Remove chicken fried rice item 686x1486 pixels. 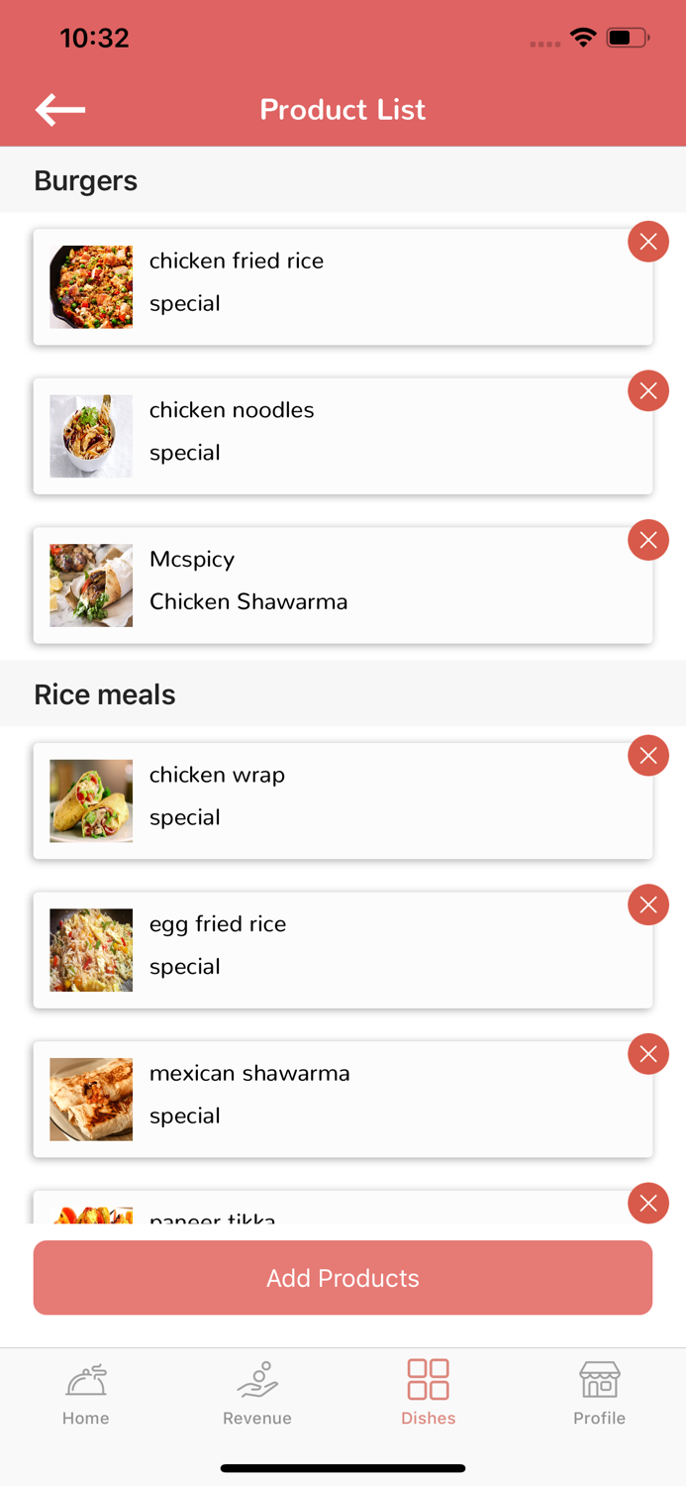648,242
